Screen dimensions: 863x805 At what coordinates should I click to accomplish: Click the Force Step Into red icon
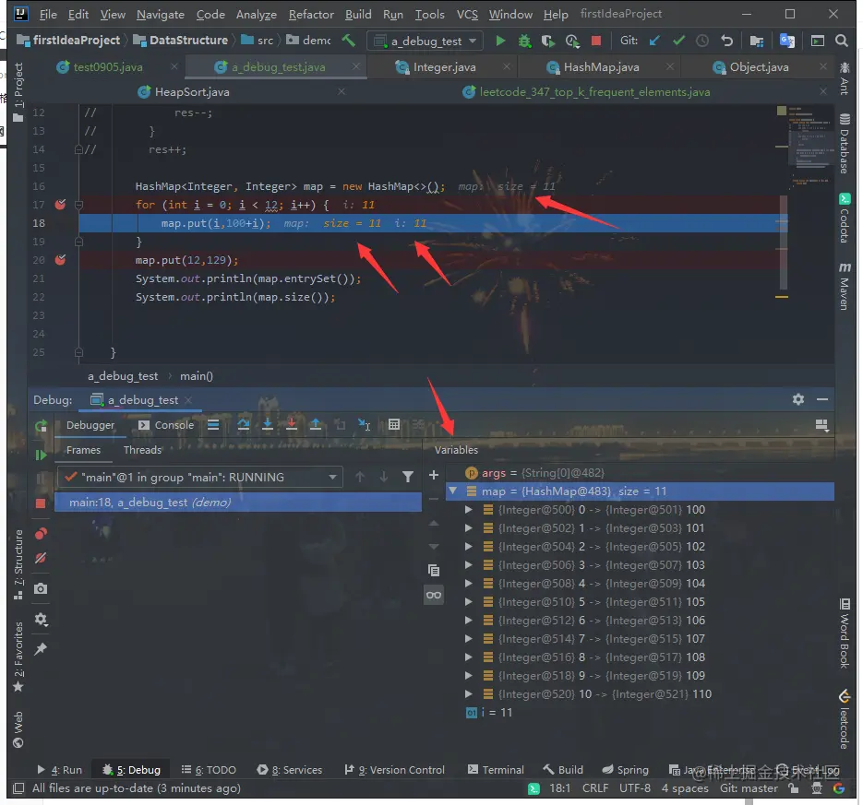(x=292, y=424)
